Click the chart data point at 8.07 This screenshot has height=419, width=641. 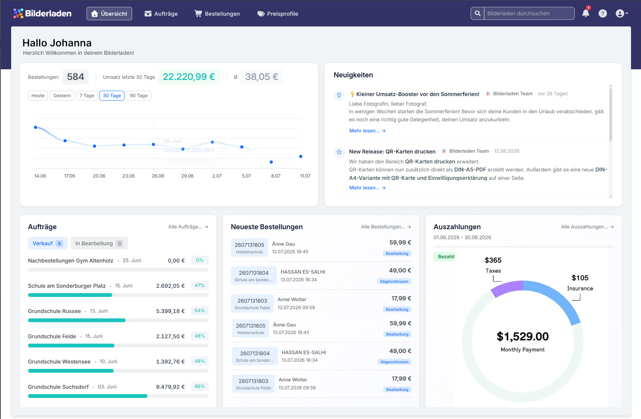(x=271, y=162)
